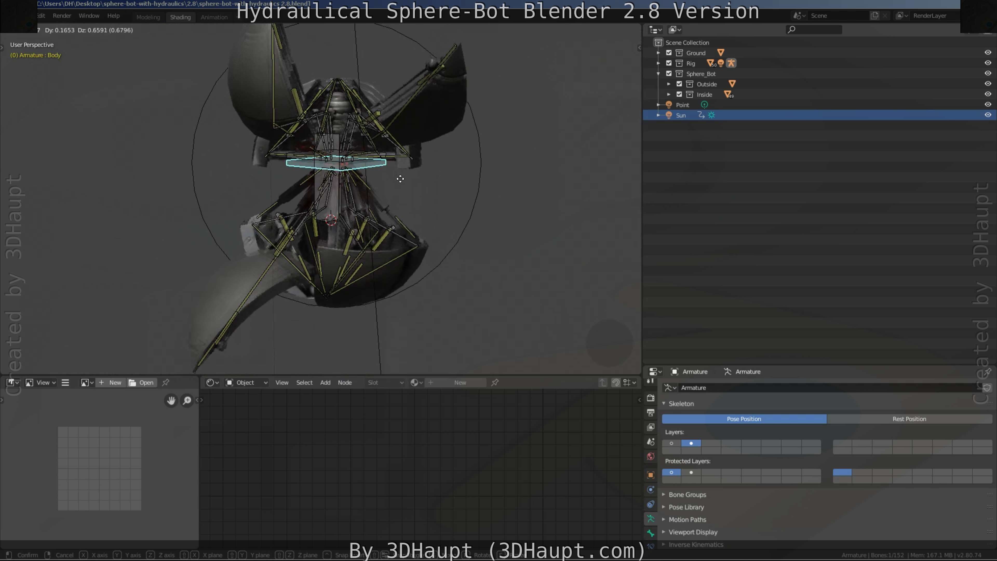Image resolution: width=997 pixels, height=561 pixels.
Task: Uncheck the Inside collection checkbox
Action: tap(679, 95)
